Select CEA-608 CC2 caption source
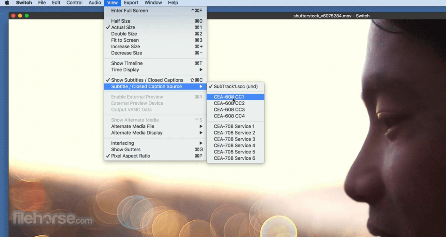The width and height of the screenshot is (446, 237). (x=235, y=103)
